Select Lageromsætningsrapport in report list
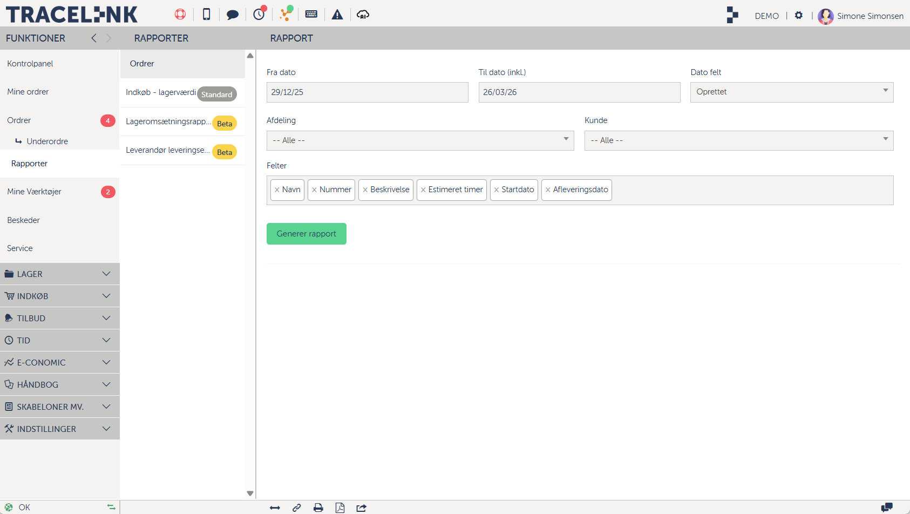The width and height of the screenshot is (910, 514). coord(168,121)
